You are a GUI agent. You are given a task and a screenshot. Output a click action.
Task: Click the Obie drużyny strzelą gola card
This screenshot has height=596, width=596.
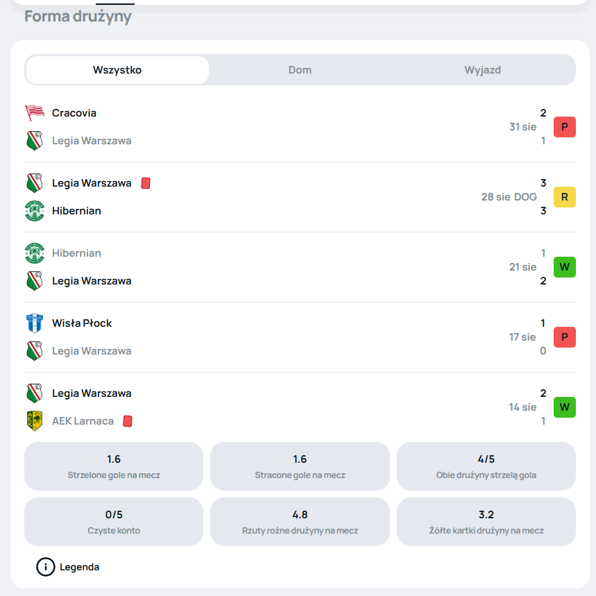tap(486, 466)
